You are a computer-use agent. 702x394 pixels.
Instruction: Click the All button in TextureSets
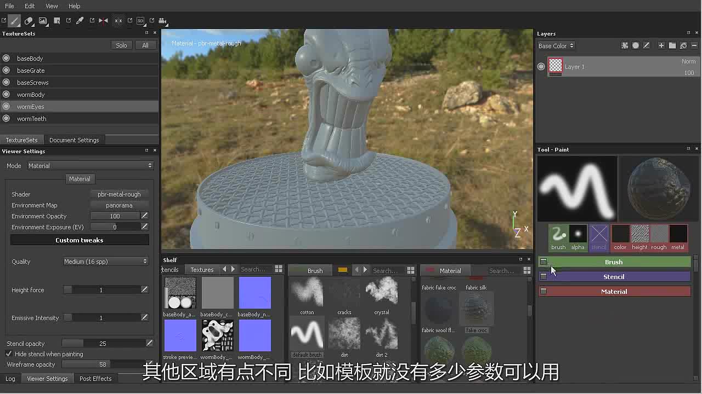pos(145,45)
